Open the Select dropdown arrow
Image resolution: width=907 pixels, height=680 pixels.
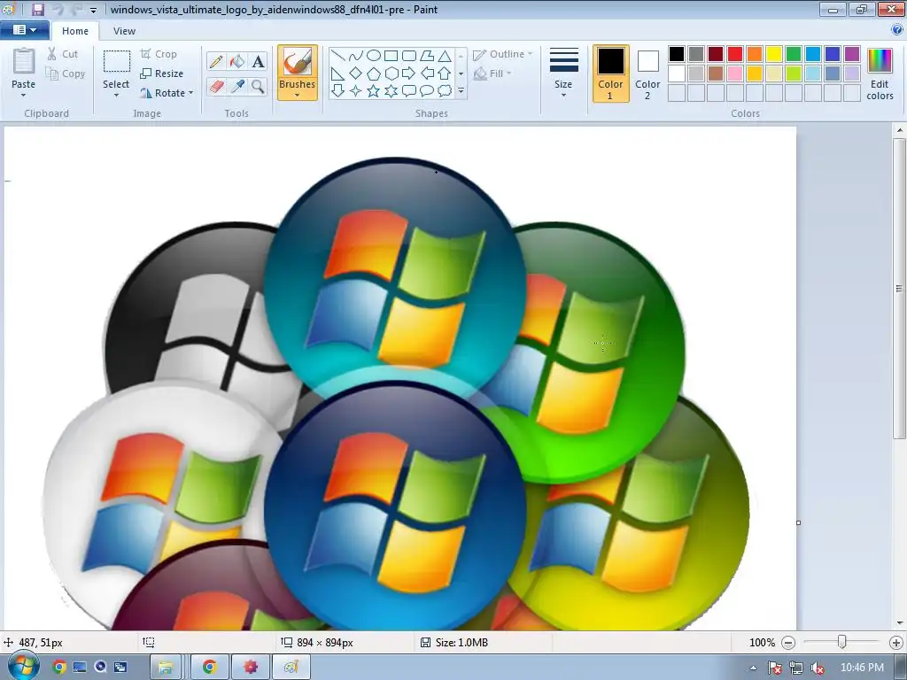click(x=116, y=96)
